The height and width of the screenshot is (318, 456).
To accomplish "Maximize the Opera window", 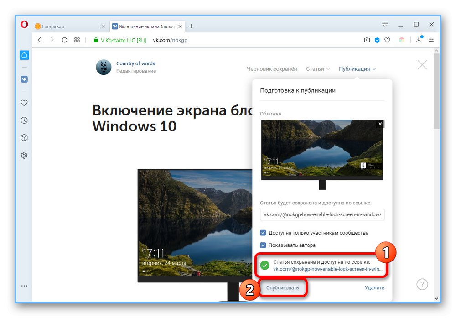I will pyautogui.click(x=416, y=25).
